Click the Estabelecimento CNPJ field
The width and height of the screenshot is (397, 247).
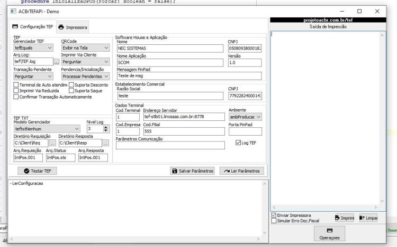(x=245, y=96)
